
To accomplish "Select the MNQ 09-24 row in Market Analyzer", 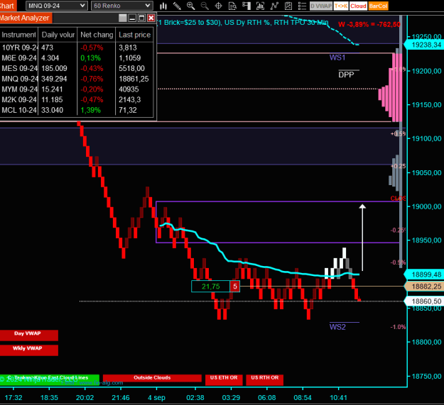I will coord(77,79).
